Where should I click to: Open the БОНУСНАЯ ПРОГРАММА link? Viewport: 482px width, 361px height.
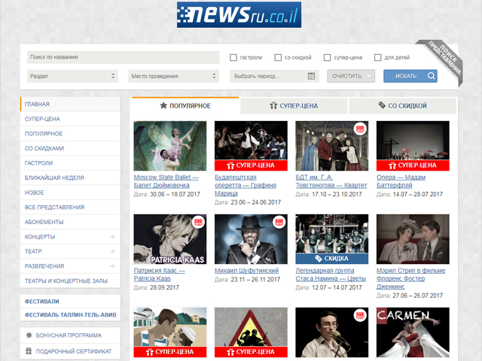[69, 335]
